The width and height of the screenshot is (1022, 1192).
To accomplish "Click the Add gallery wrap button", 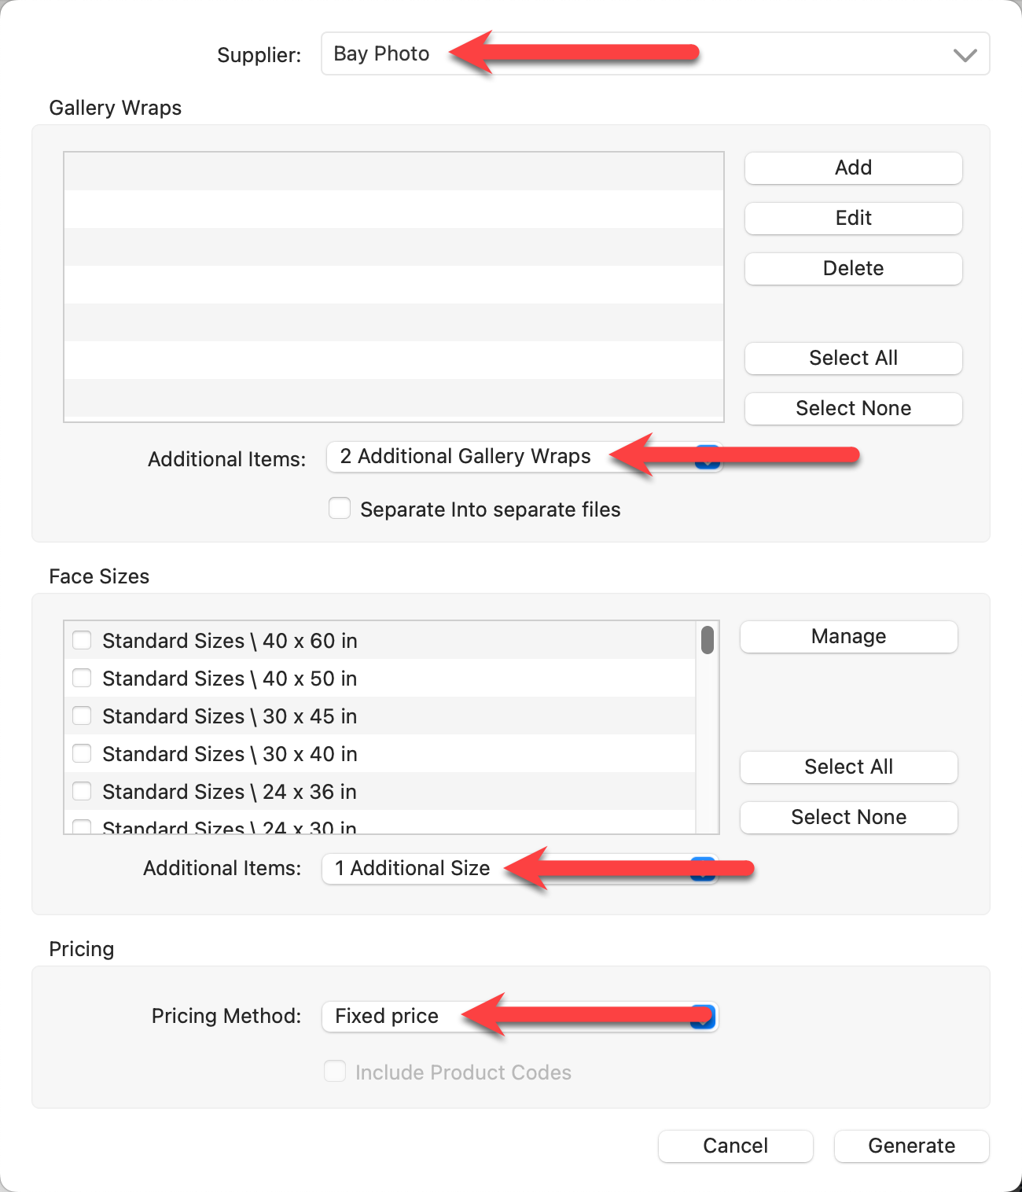I will (853, 167).
